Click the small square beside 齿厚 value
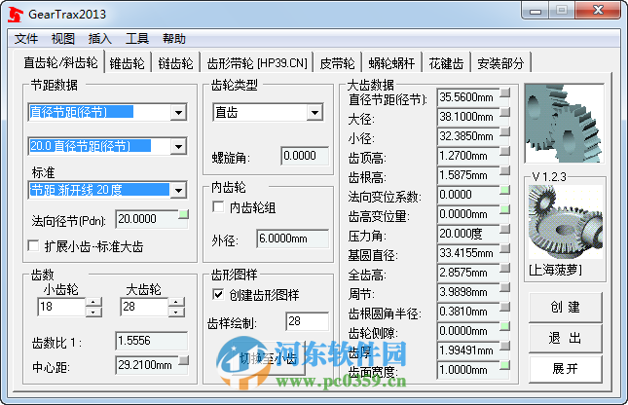Screen dimensions: 628x405 (505, 347)
